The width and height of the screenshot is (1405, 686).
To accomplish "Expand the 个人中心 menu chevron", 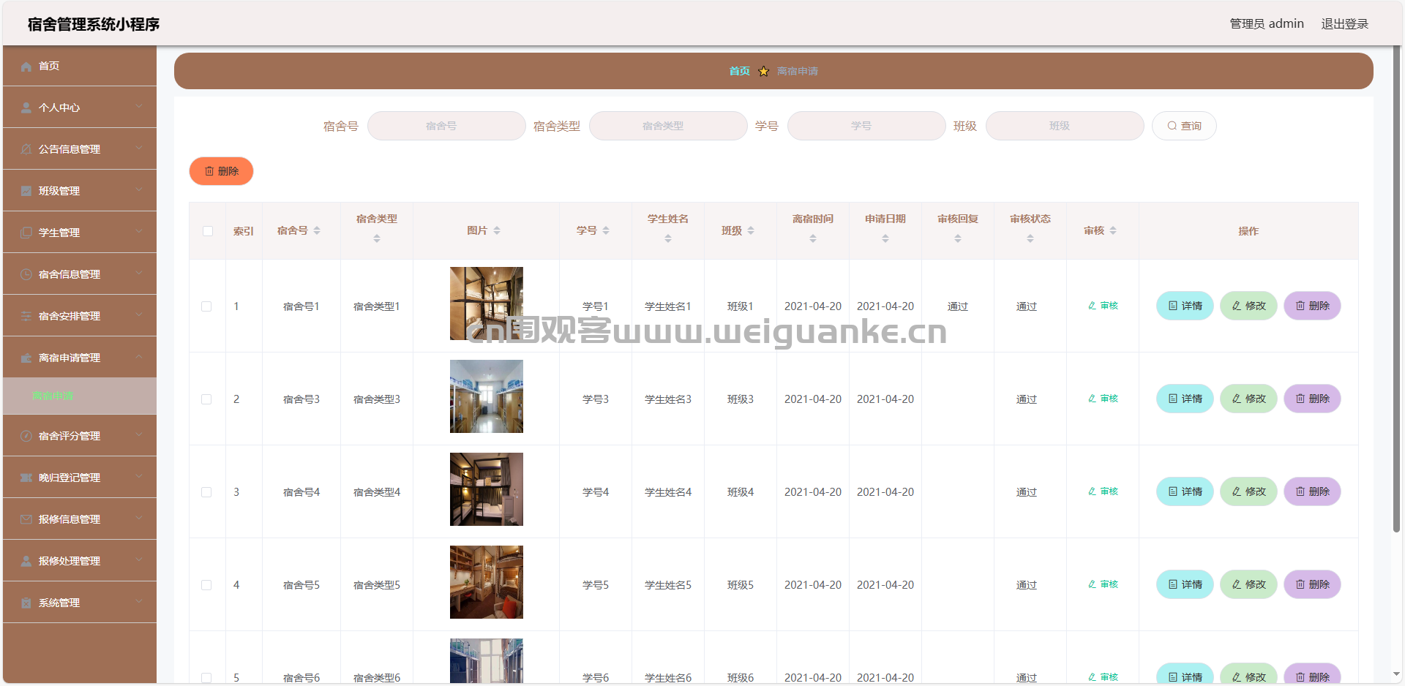I will point(139,107).
